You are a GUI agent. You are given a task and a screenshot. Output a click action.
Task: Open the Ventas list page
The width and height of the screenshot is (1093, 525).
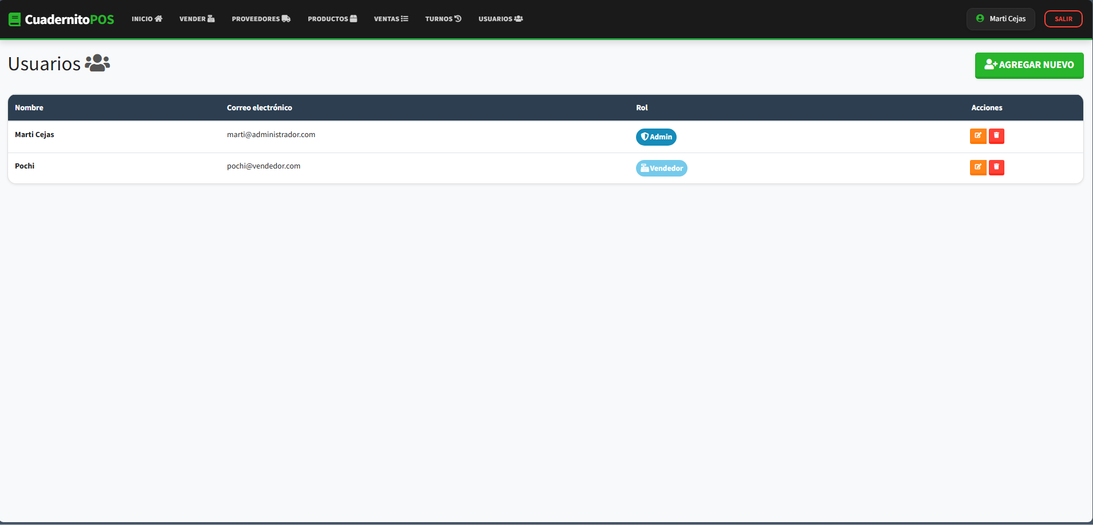391,19
